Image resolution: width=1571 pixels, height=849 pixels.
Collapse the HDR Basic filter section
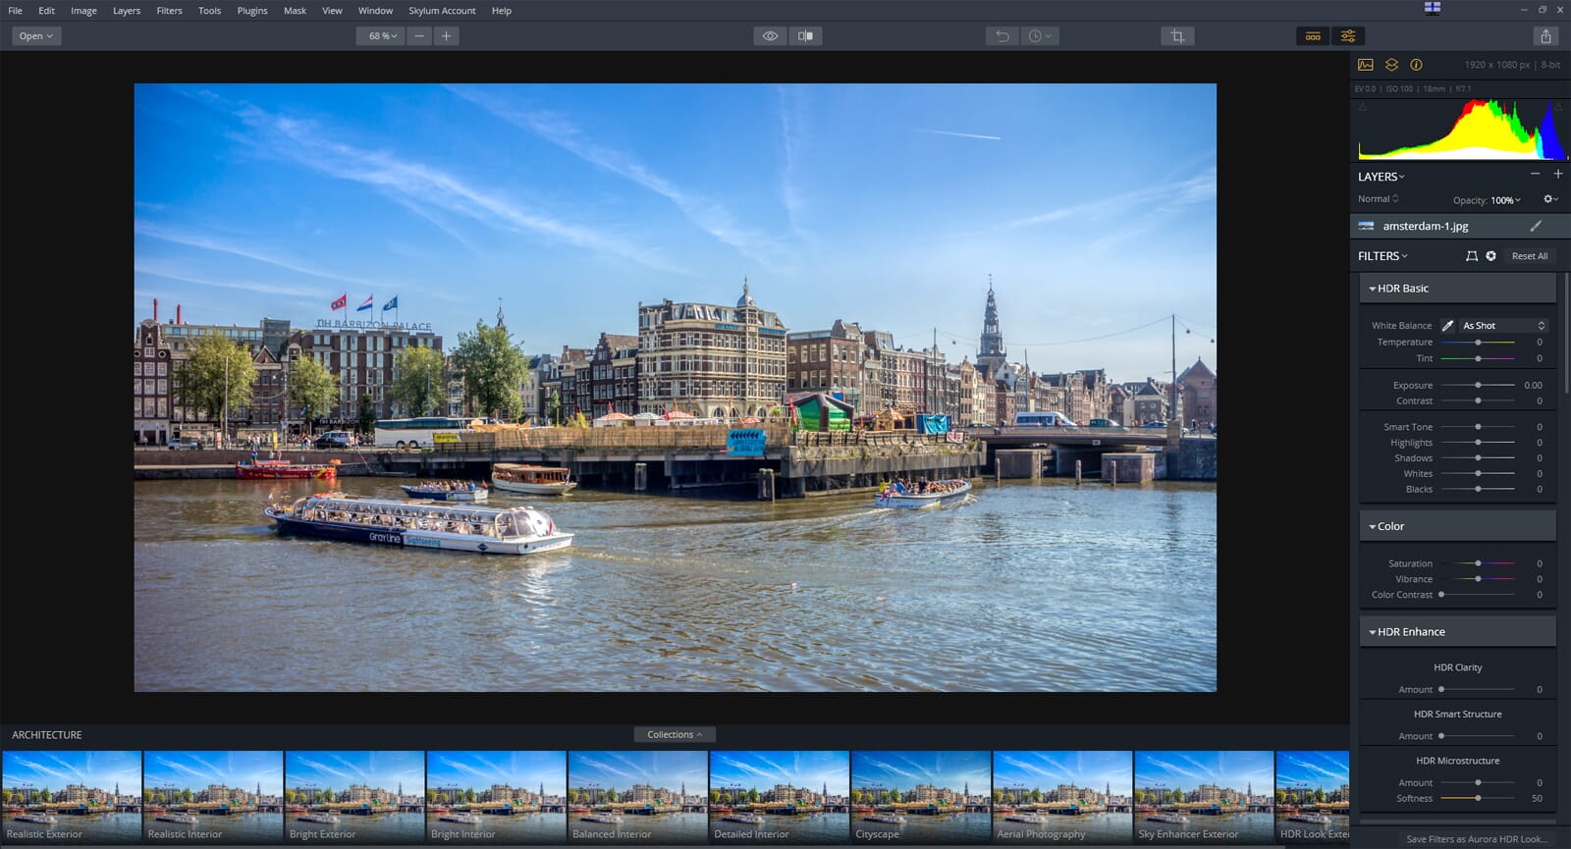1372,289
